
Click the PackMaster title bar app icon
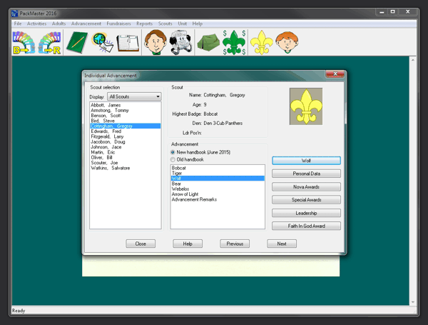click(x=15, y=13)
